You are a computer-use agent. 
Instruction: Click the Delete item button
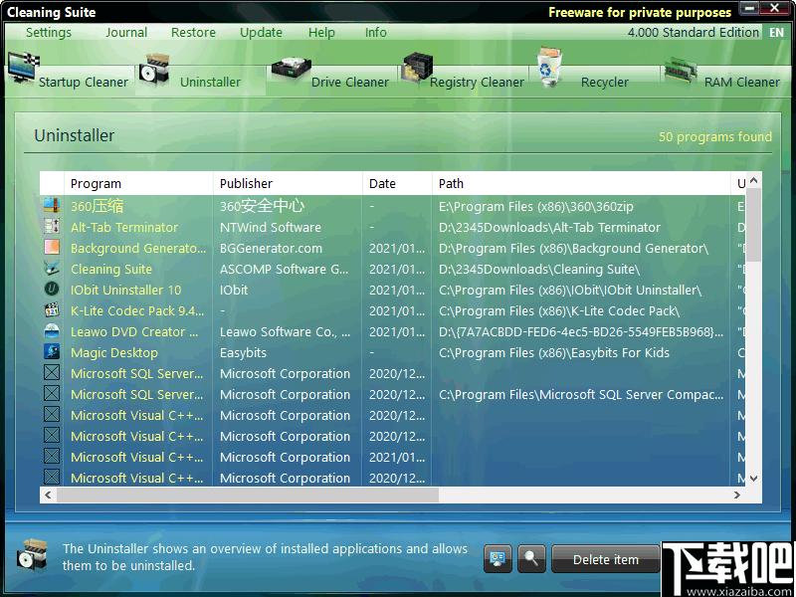[x=606, y=559]
